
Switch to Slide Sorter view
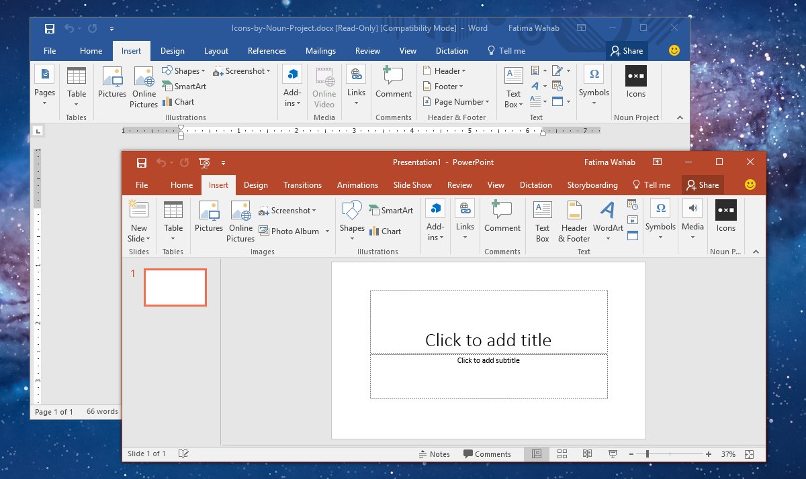(562, 454)
